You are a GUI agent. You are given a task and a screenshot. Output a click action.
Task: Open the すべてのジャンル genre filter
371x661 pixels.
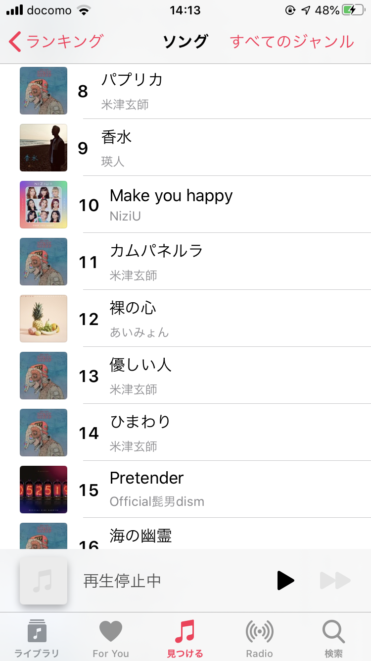292,42
